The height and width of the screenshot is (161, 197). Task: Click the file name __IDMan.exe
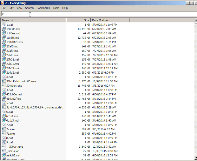[x=15, y=147]
